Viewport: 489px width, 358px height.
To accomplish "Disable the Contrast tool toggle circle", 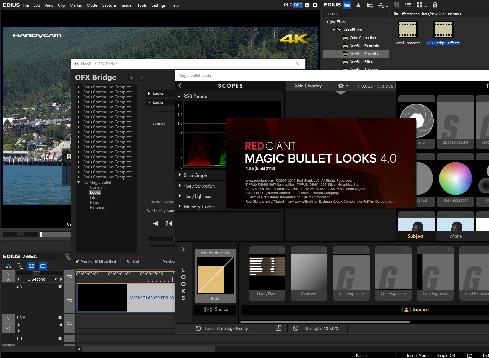I will [324, 250].
